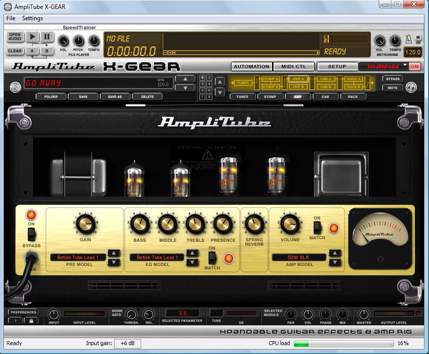Click the SAVE AS preset button
This screenshot has height=354, width=429.
click(115, 97)
